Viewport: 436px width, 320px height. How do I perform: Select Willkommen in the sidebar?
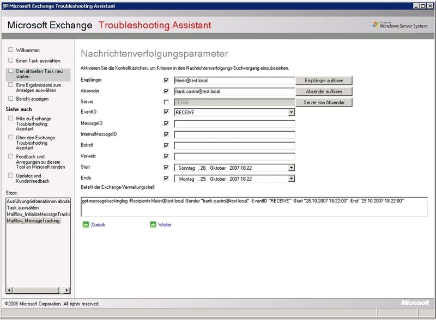pyautogui.click(x=28, y=50)
